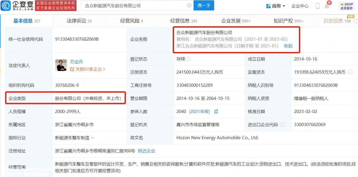Clear the search box text with X icon
358x177 pixels.
click(189, 6)
